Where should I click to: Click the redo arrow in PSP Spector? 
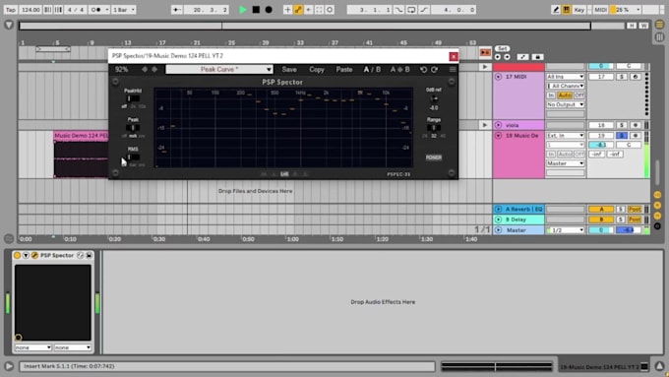(434, 69)
